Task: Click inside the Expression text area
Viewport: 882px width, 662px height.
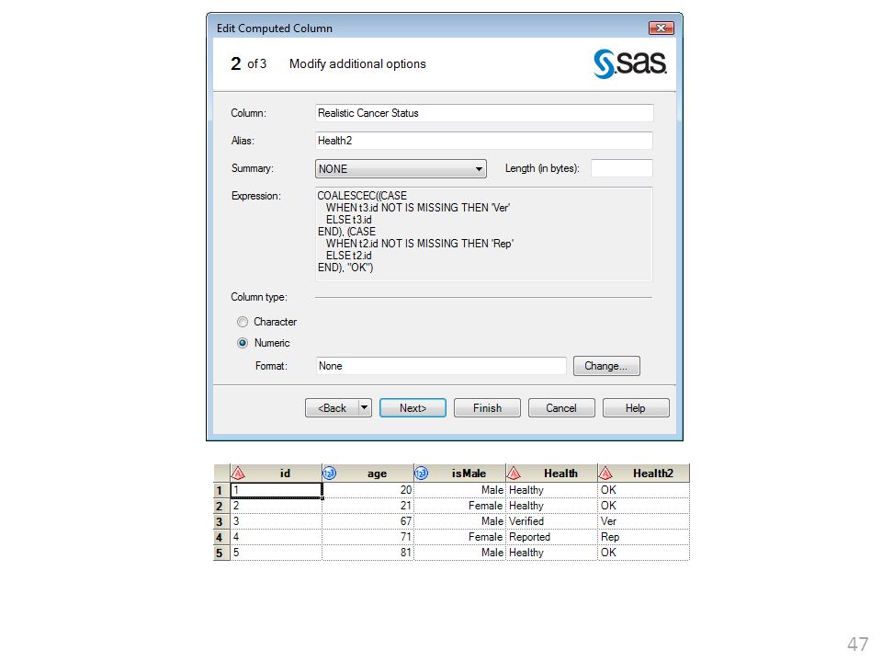Action: 484,234
